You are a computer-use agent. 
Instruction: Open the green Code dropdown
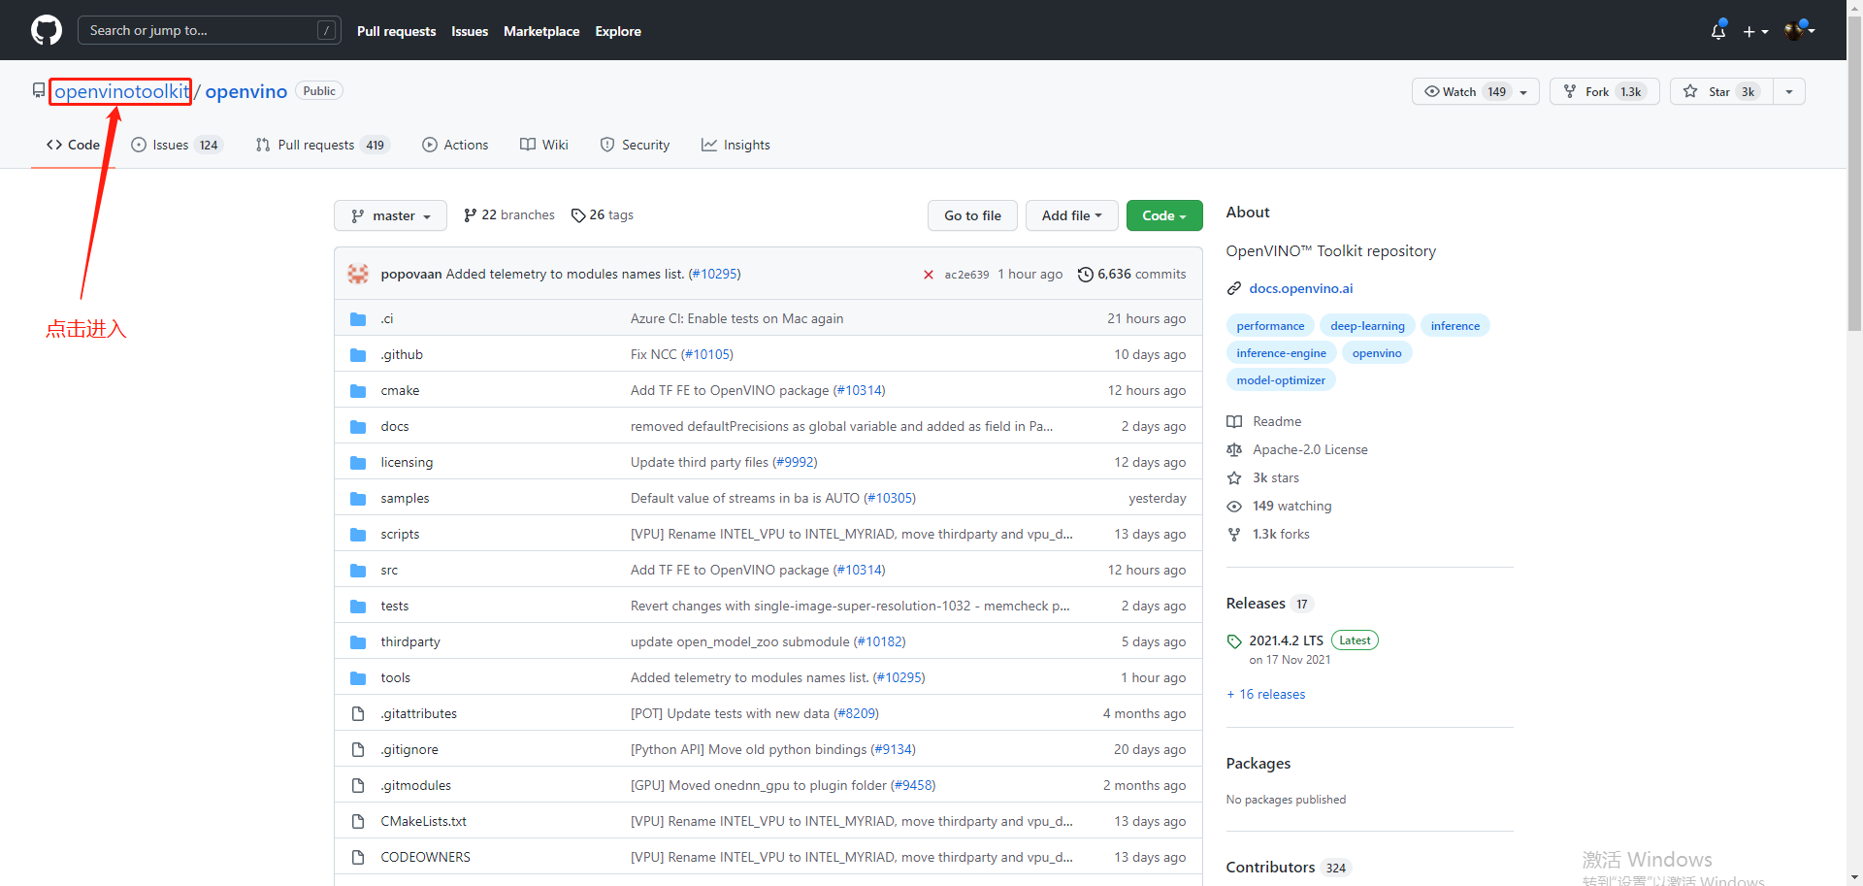coord(1164,215)
